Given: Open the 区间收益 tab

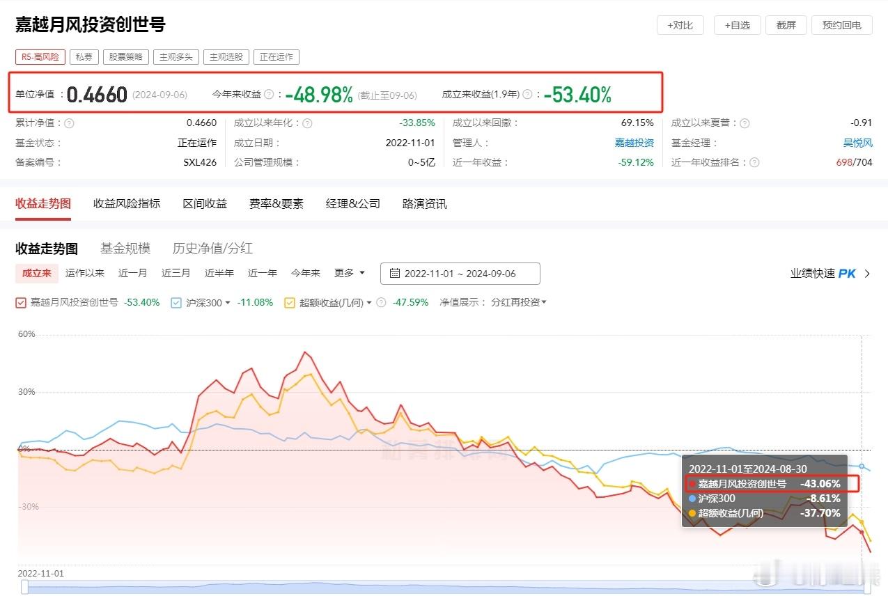Looking at the screenshot, I should (x=205, y=203).
